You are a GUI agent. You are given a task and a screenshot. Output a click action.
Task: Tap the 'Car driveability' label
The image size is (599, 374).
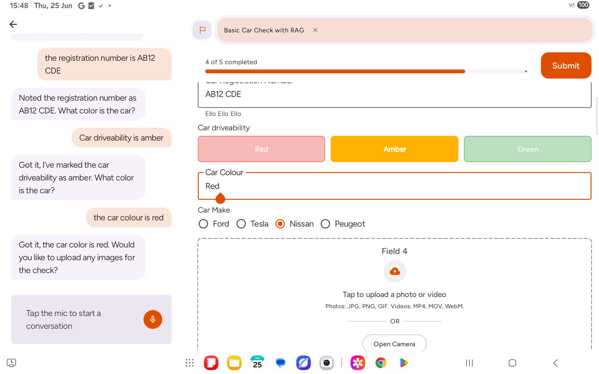tap(224, 128)
